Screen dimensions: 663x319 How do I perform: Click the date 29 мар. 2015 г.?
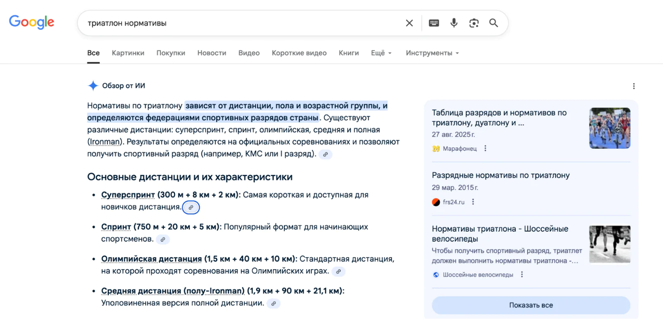(x=455, y=188)
